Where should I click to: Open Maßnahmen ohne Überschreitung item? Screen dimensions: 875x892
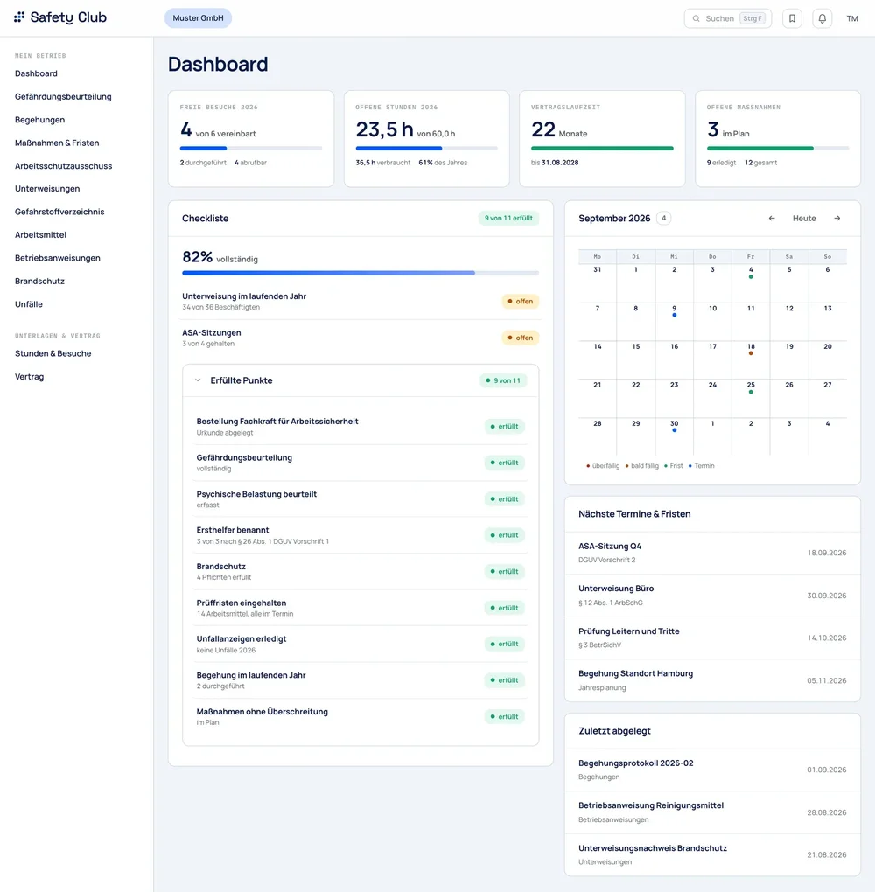tap(360, 717)
